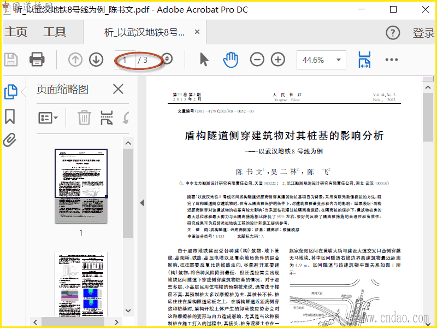Image resolution: width=437 pixels, height=328 pixels.
Task: Open the thumbnail panel options dropdown
Action: click(x=48, y=118)
